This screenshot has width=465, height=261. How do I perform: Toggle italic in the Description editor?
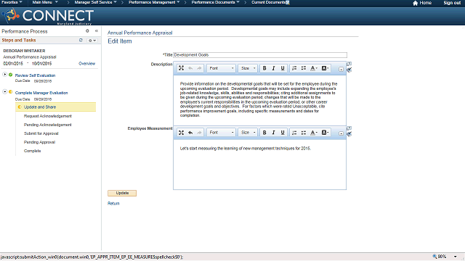pyautogui.click(x=273, y=68)
